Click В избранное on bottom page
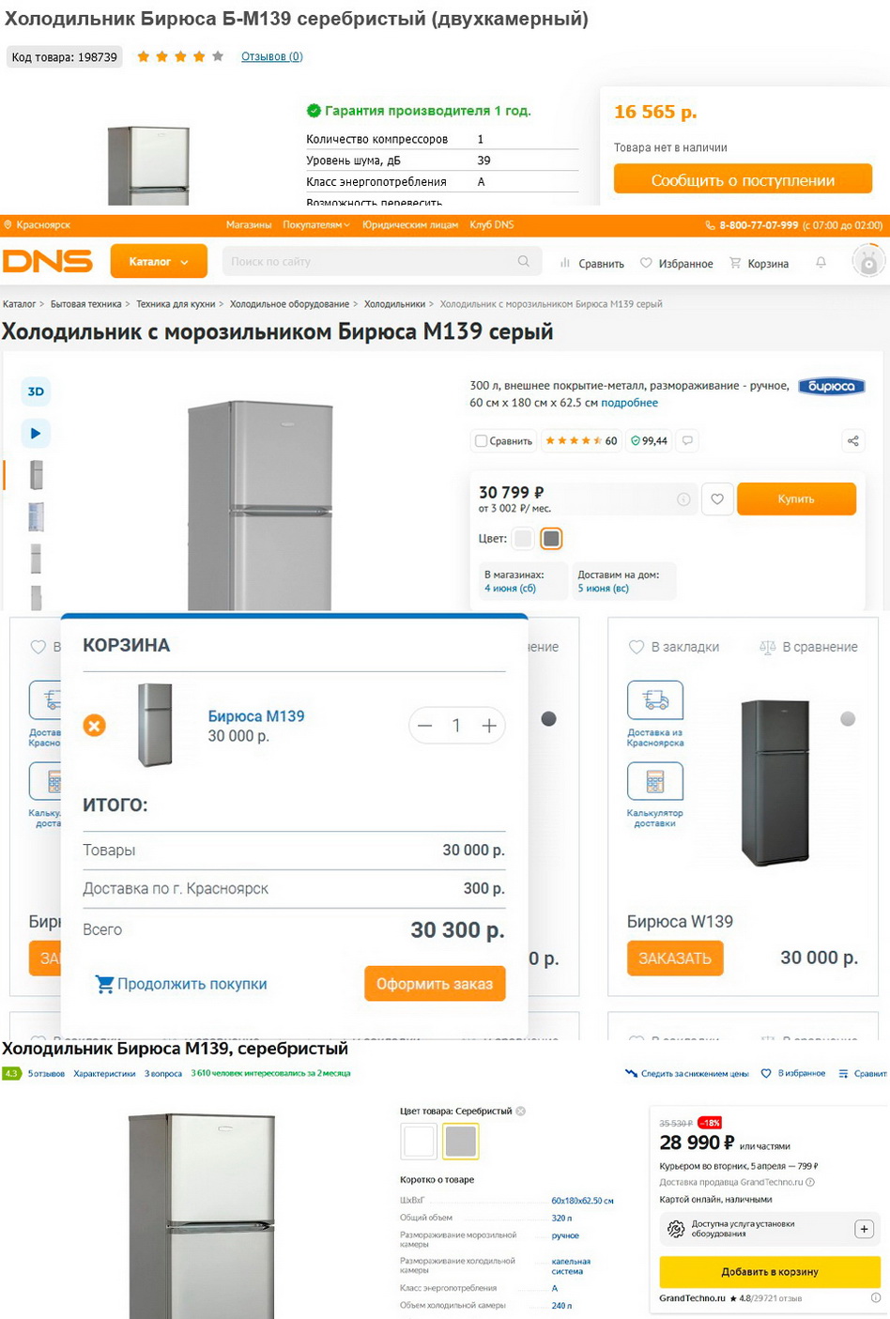Screen dimensions: 890x1319 coord(793,1073)
